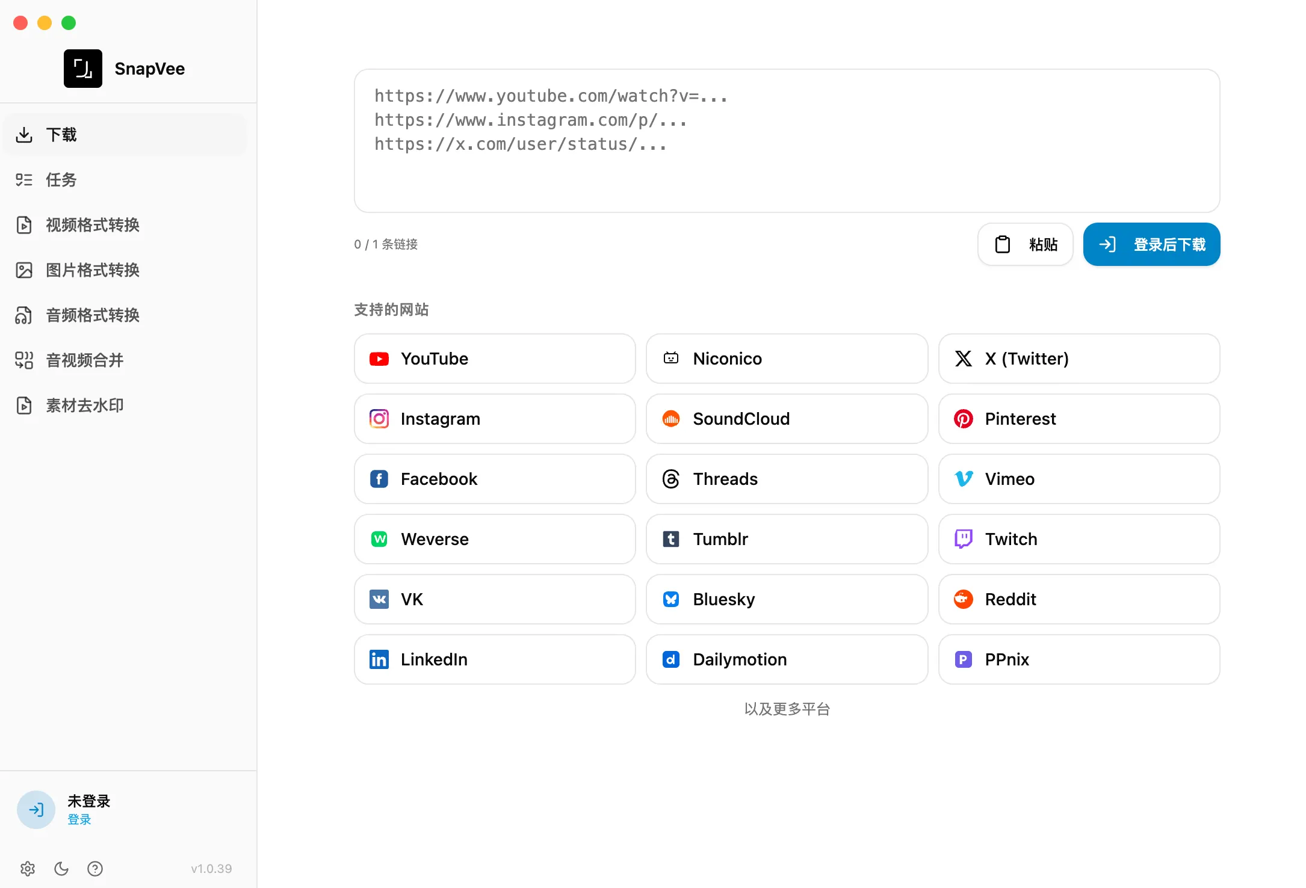Screen dimensions: 1306x888
Task: Go to 图片格式转换 image conversion
Action: [125, 270]
